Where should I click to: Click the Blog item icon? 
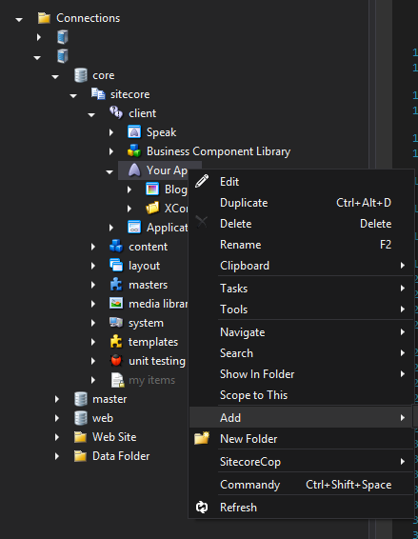pos(152,190)
